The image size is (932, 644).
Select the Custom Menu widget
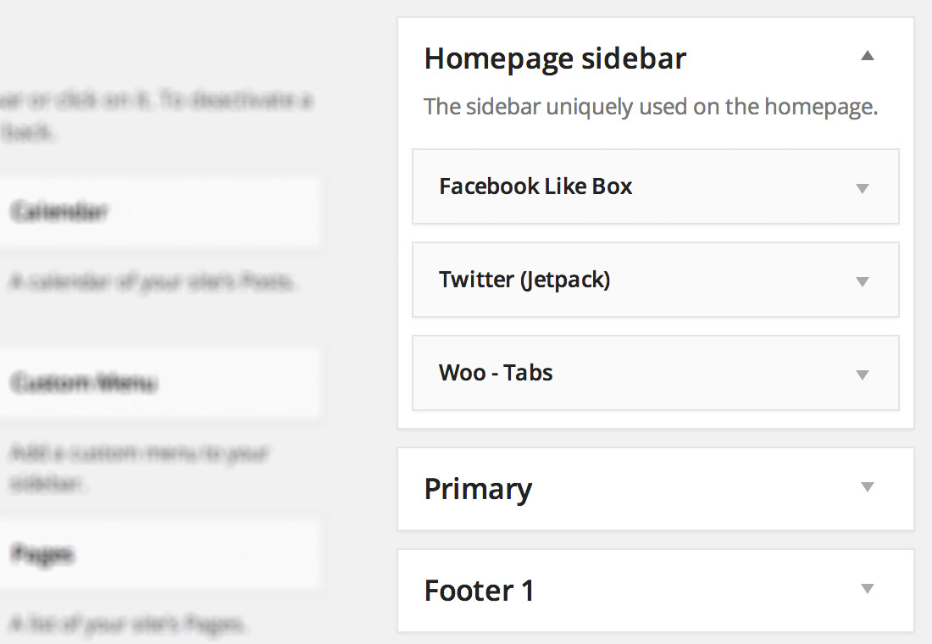[161, 383]
